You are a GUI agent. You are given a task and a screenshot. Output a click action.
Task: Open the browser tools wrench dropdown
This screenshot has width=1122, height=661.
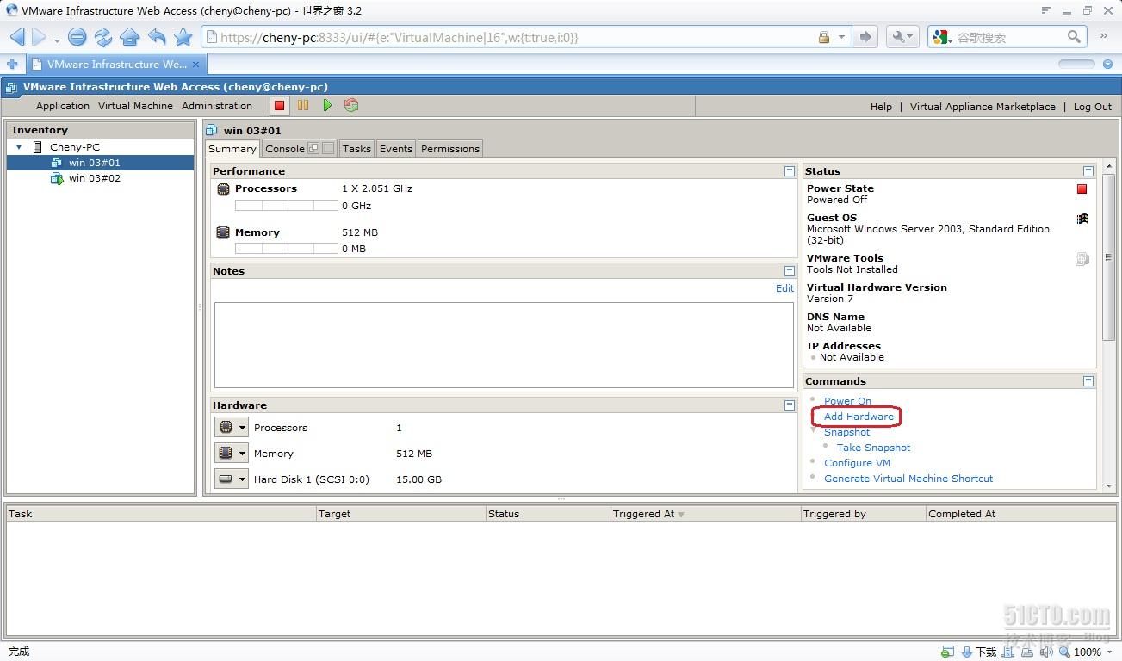click(902, 37)
